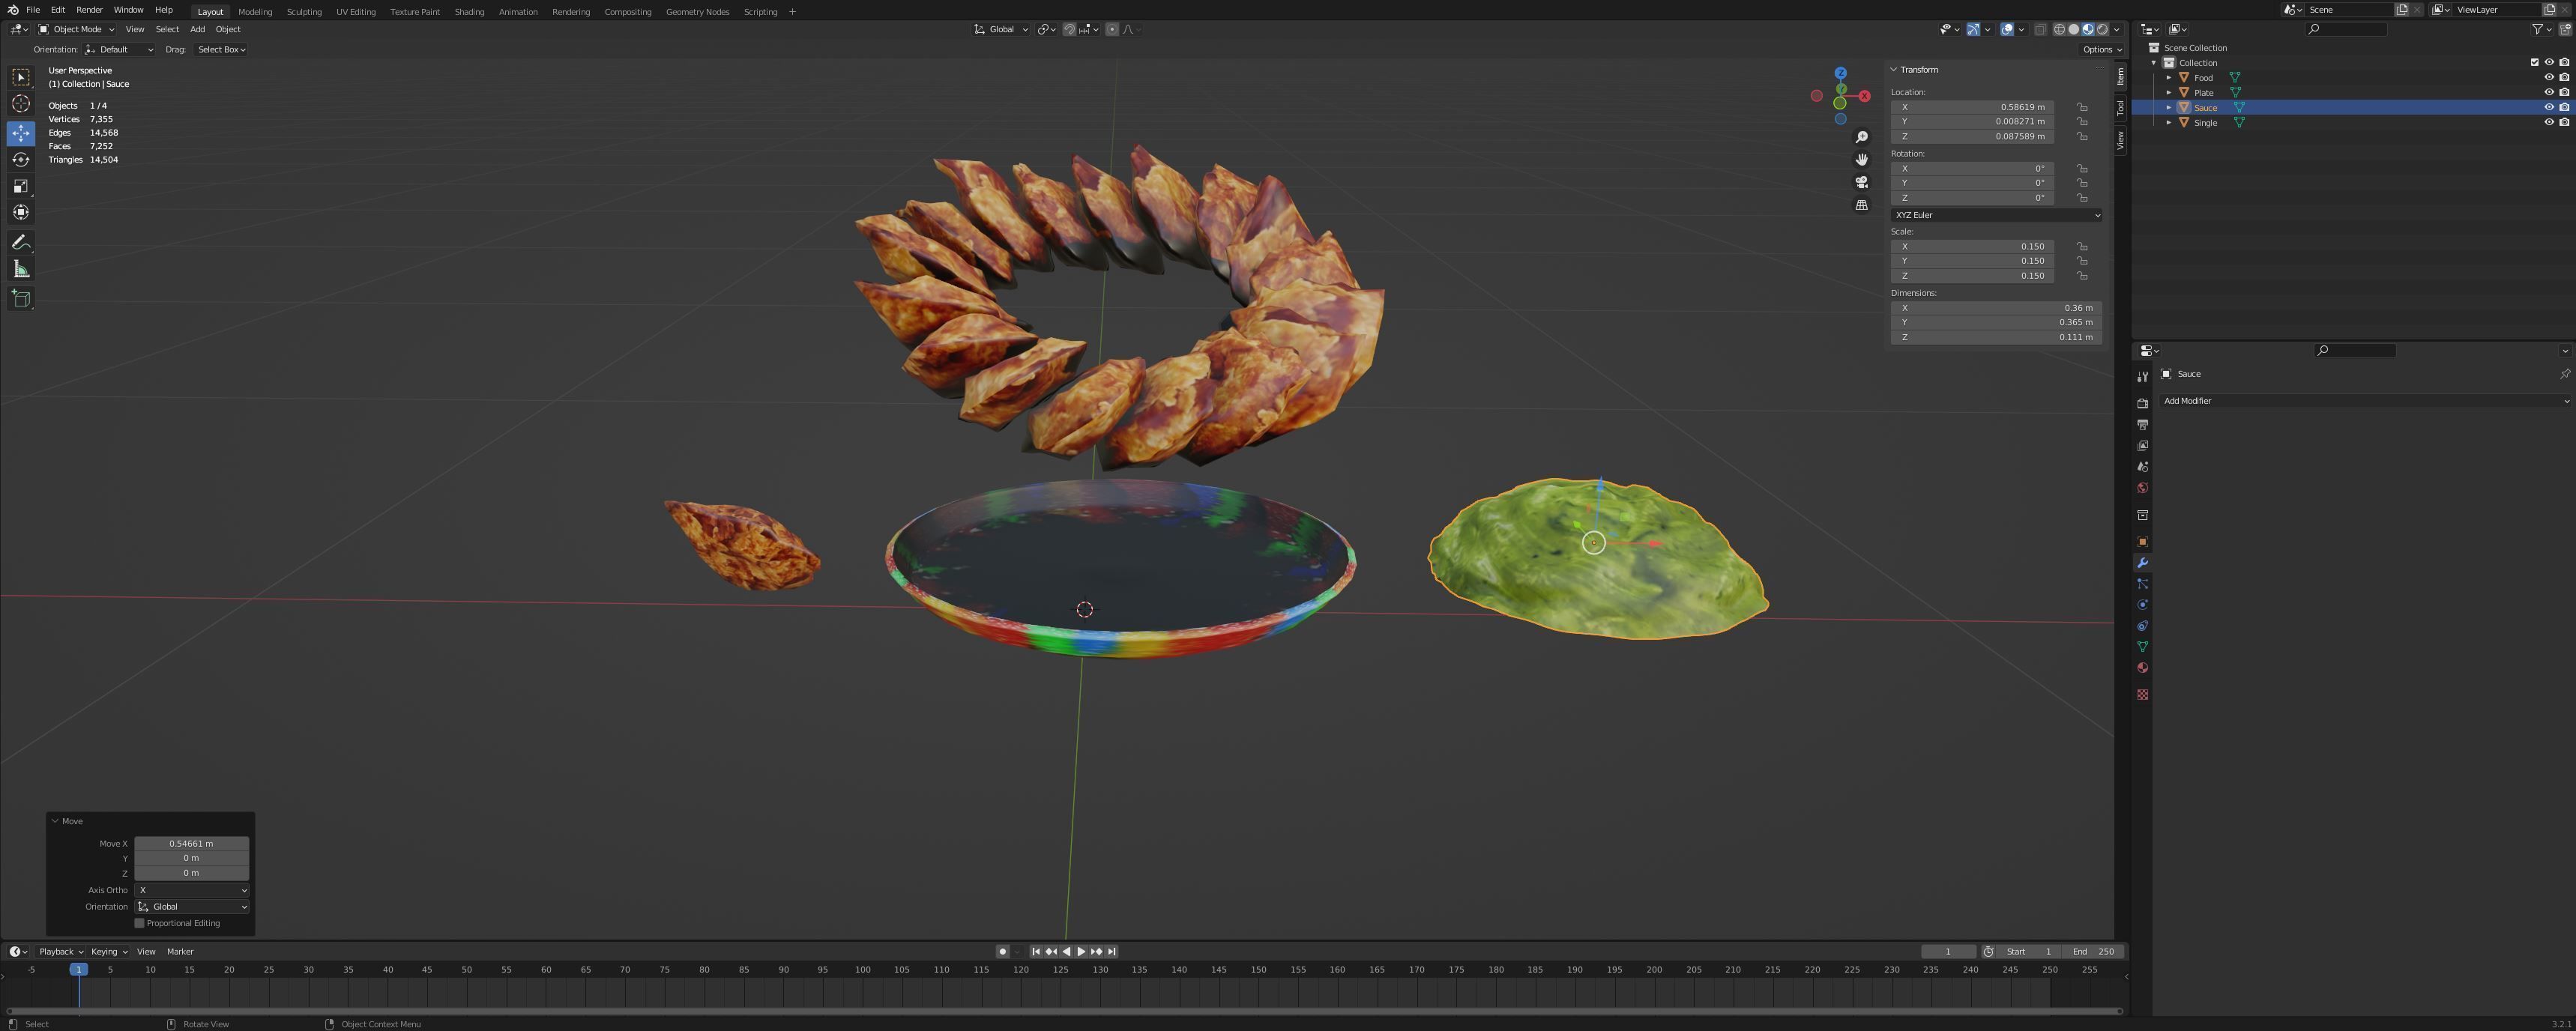Select the Measure ruler tool
The image size is (2576, 1031).
tap(21, 269)
